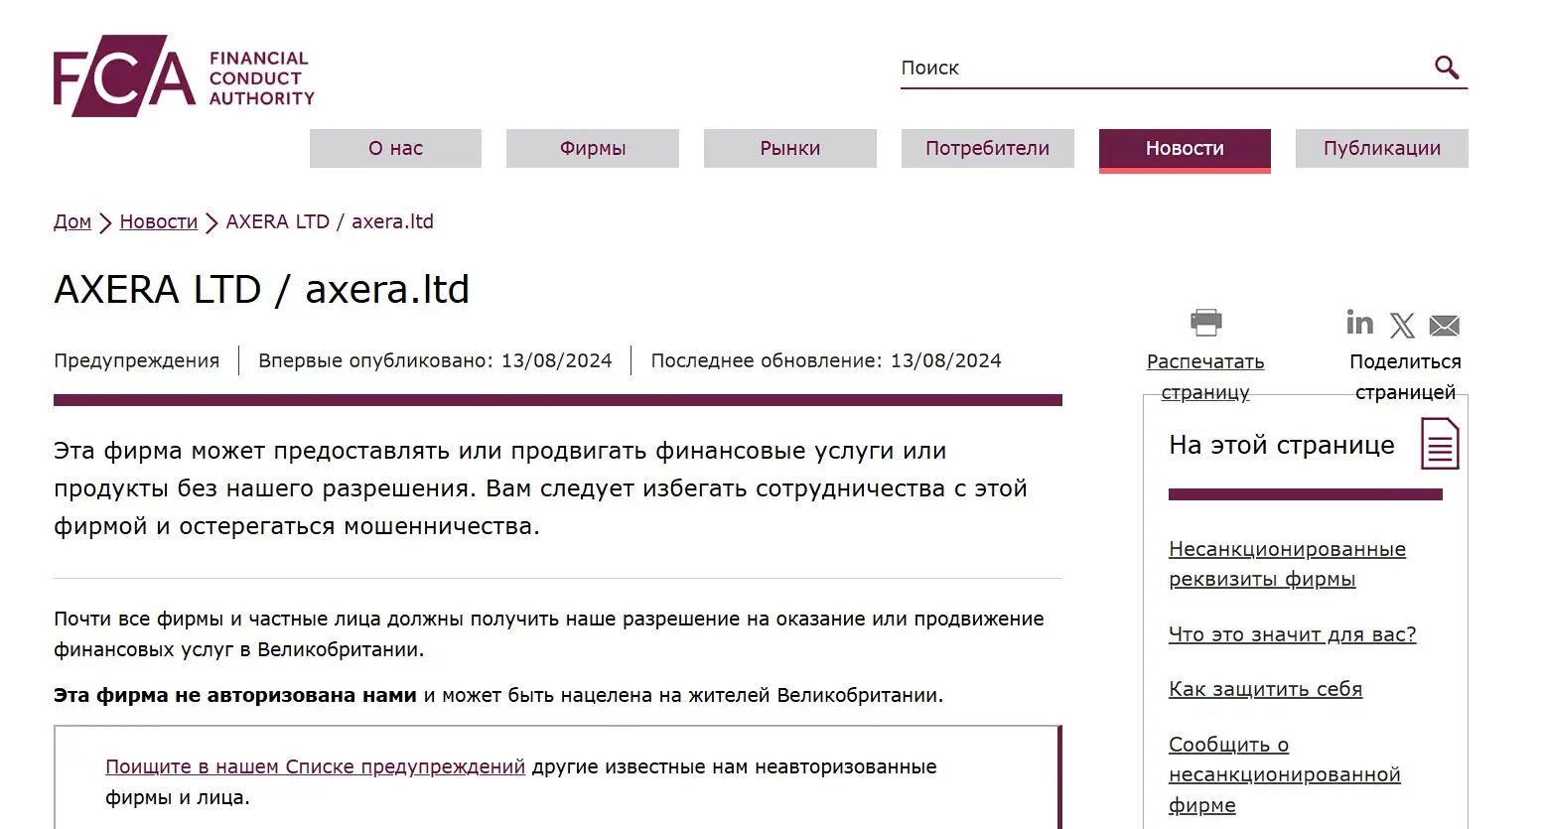
Task: Open the 'Публикации' section
Action: point(1381,148)
